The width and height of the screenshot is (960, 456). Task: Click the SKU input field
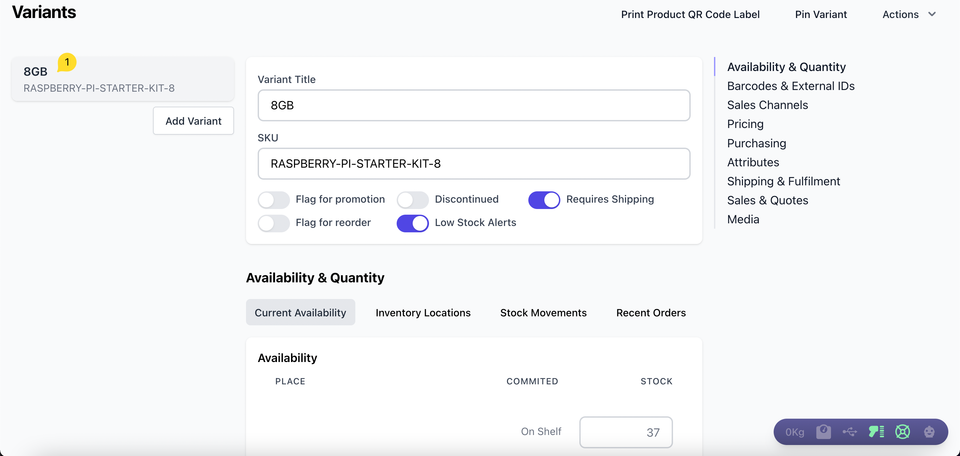point(473,164)
